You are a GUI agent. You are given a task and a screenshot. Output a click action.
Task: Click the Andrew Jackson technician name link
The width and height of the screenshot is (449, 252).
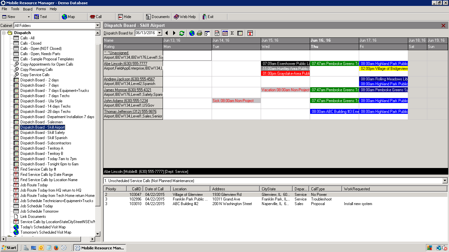point(129,79)
